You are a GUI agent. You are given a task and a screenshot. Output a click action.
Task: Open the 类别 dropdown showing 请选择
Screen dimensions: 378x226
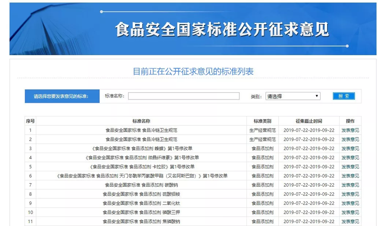(293, 96)
